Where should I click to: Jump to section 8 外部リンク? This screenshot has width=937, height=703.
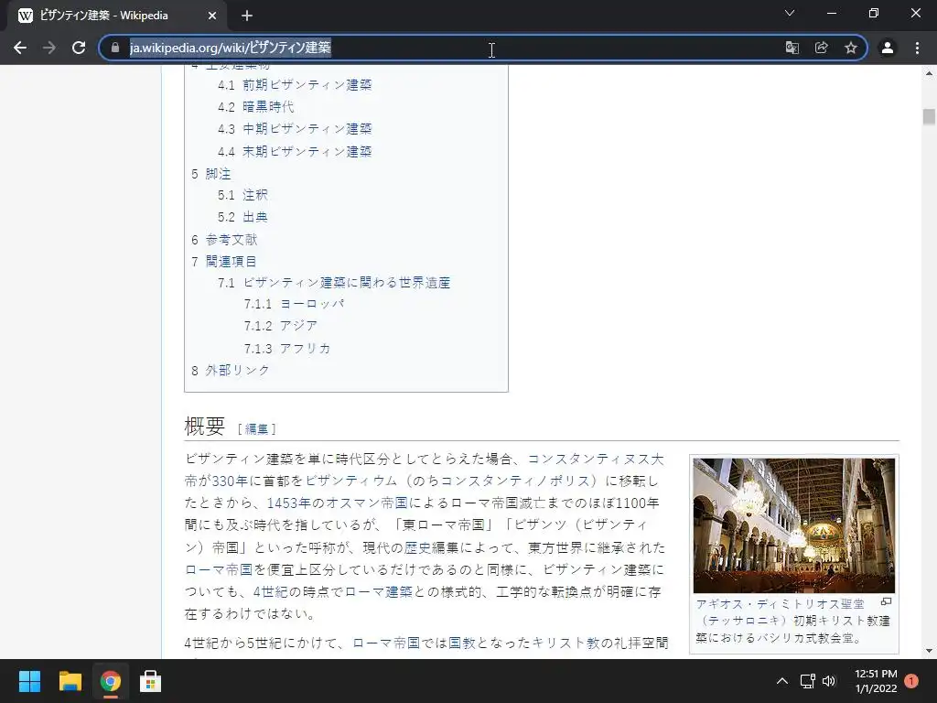click(x=230, y=371)
